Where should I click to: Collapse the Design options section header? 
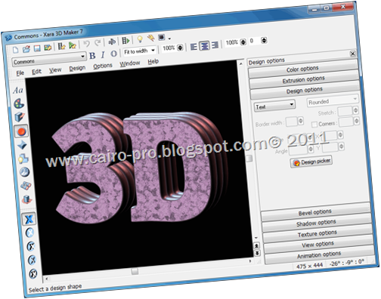[x=305, y=91]
